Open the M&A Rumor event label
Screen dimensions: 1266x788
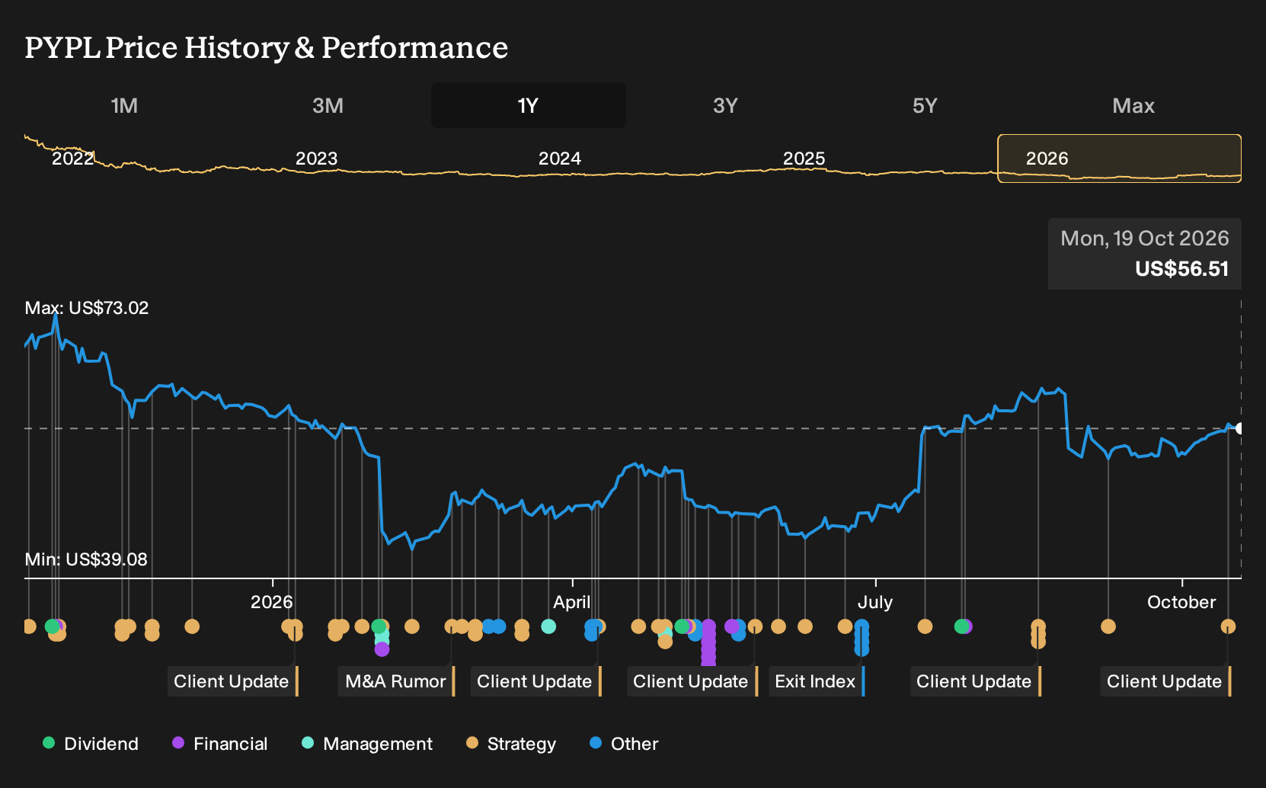pyautogui.click(x=397, y=681)
